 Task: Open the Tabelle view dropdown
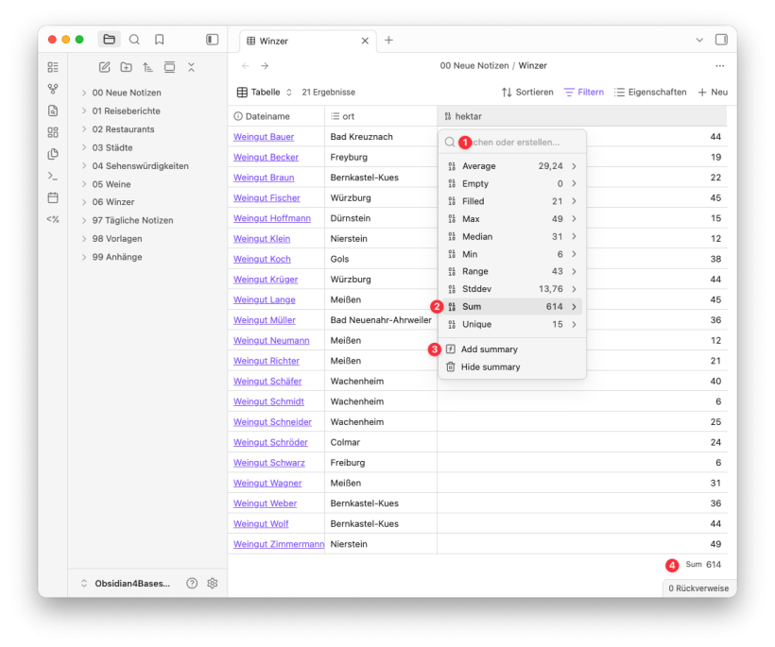point(265,93)
